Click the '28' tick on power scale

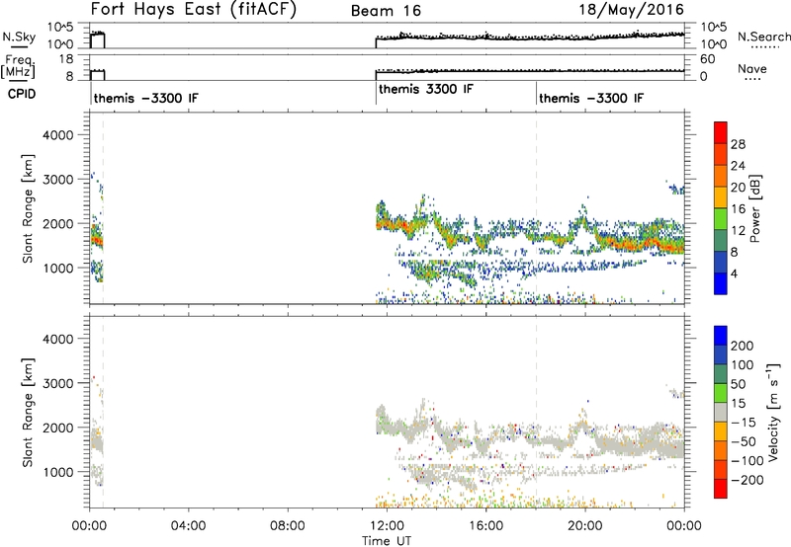[x=738, y=144]
